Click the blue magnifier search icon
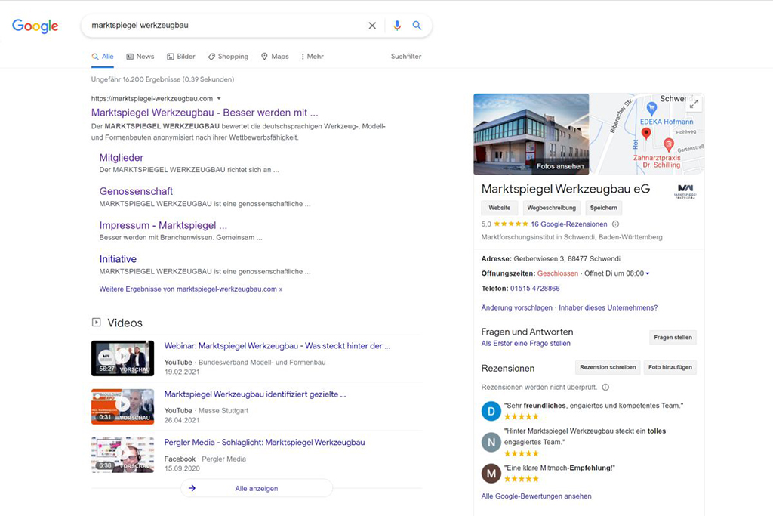Image resolution: width=773 pixels, height=516 pixels. [417, 26]
